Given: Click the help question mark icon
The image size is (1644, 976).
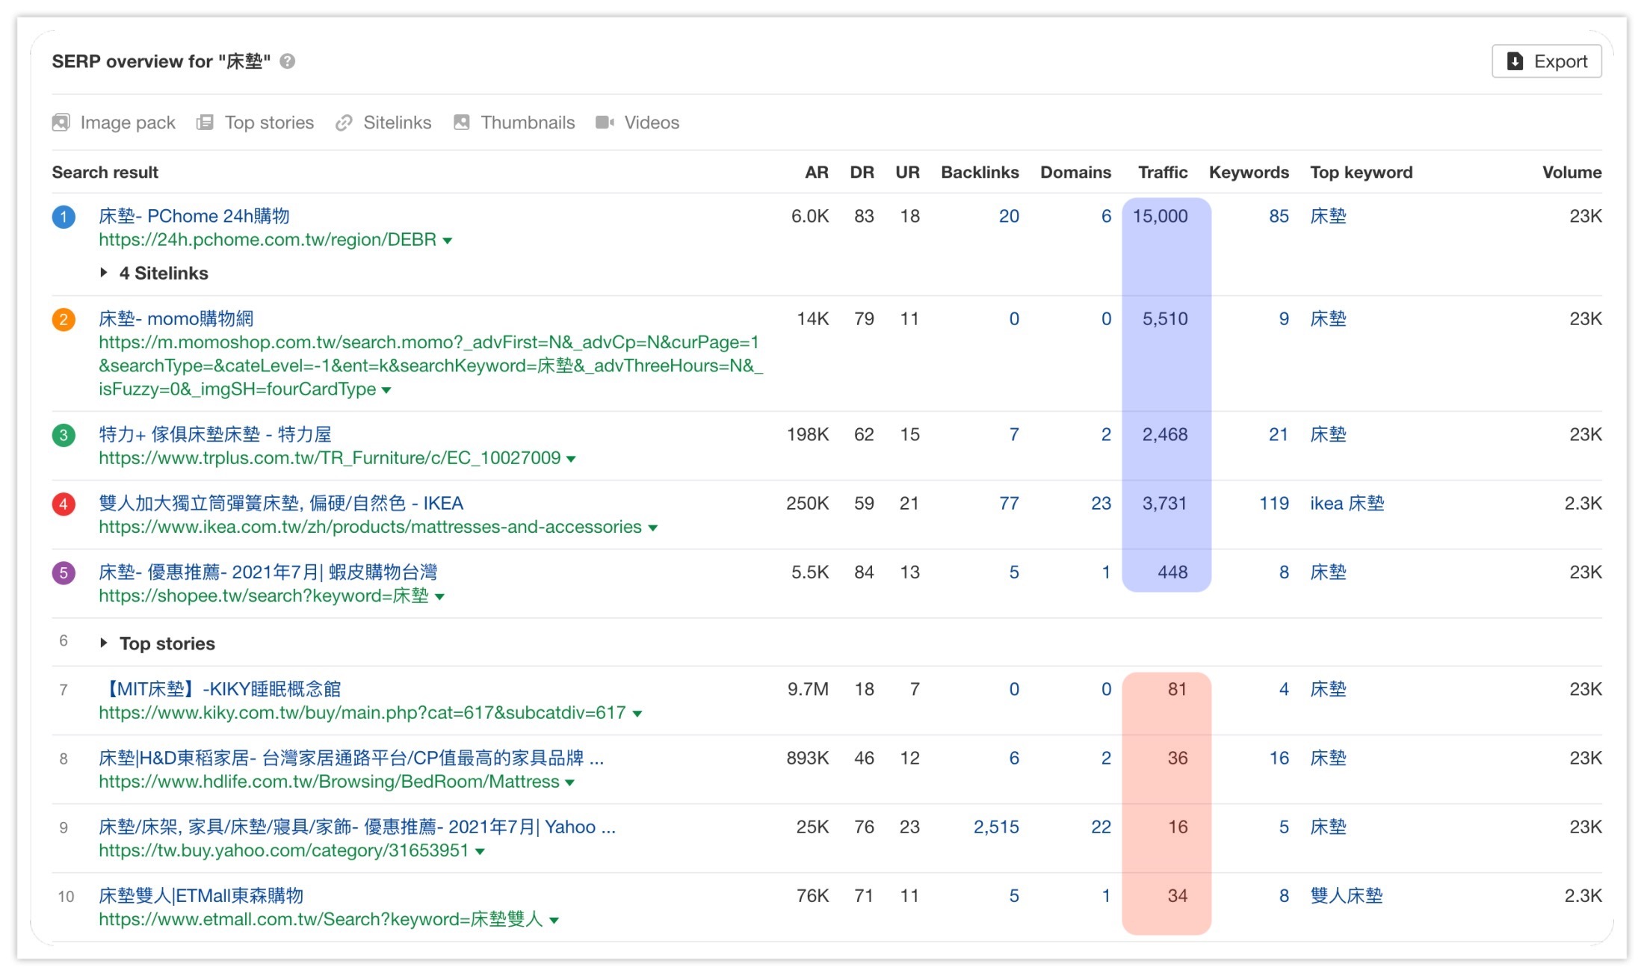Looking at the screenshot, I should tap(287, 61).
